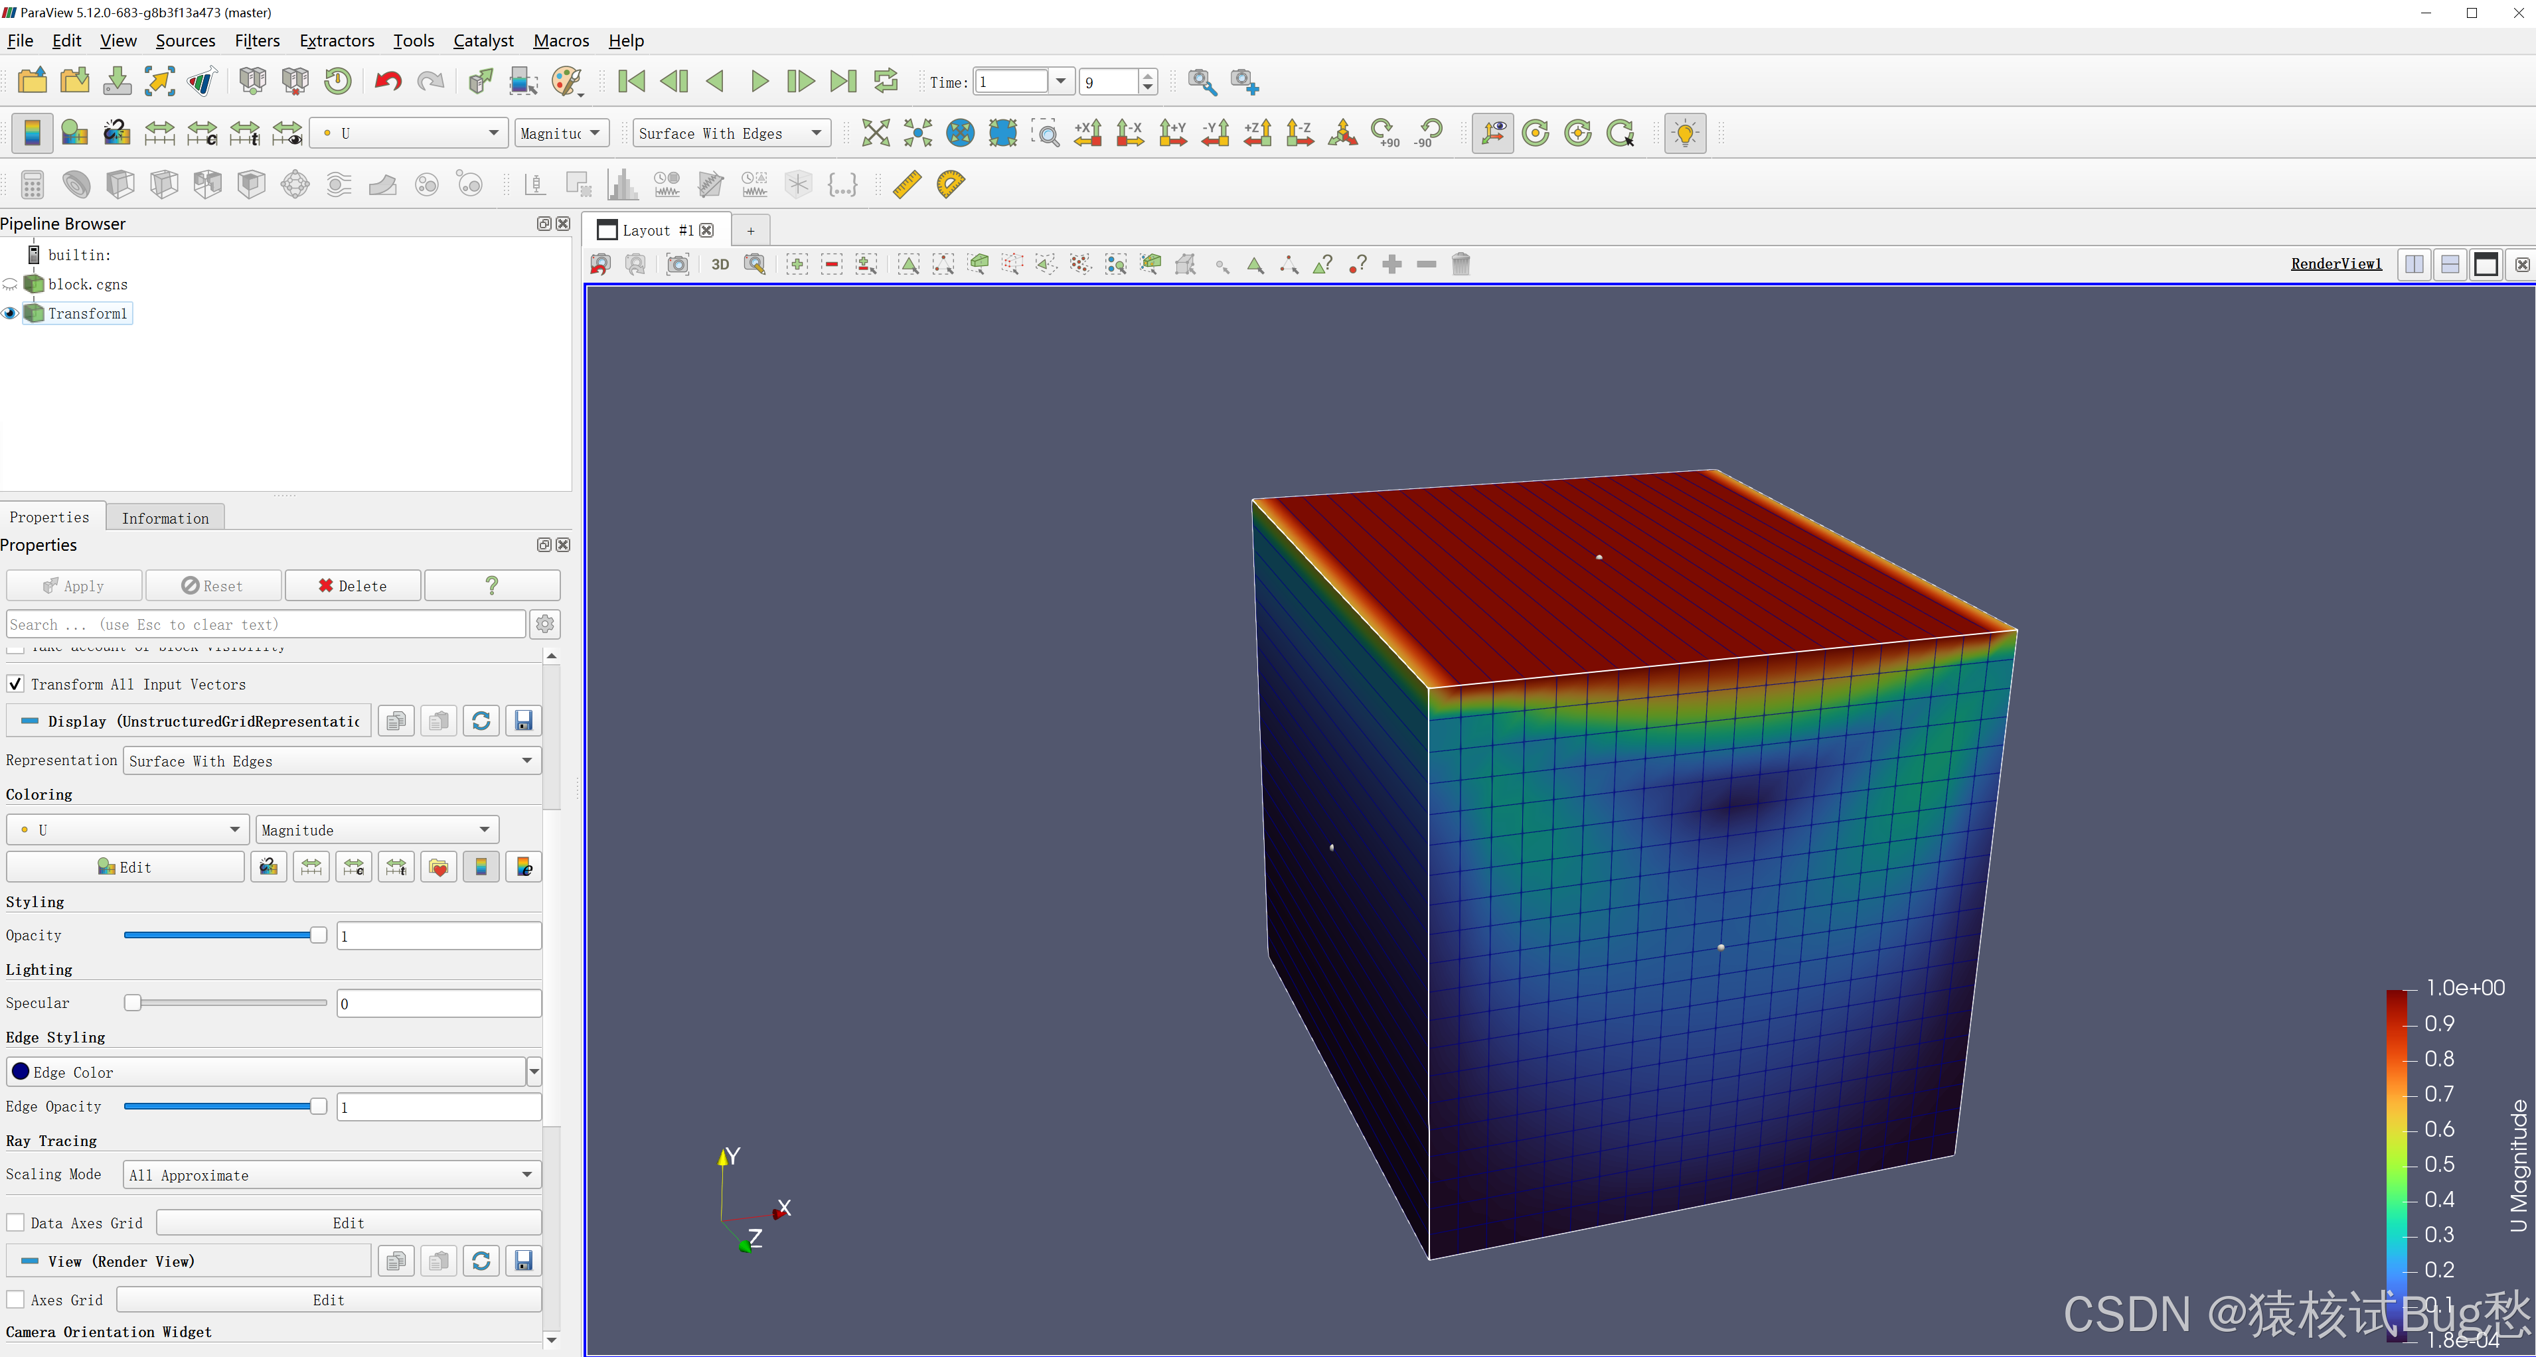Switch to the Information tab
2536x1357 pixels.
(165, 518)
